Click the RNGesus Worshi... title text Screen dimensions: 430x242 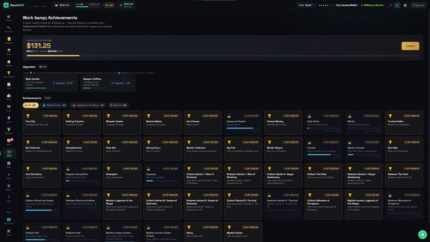tap(374, 5)
